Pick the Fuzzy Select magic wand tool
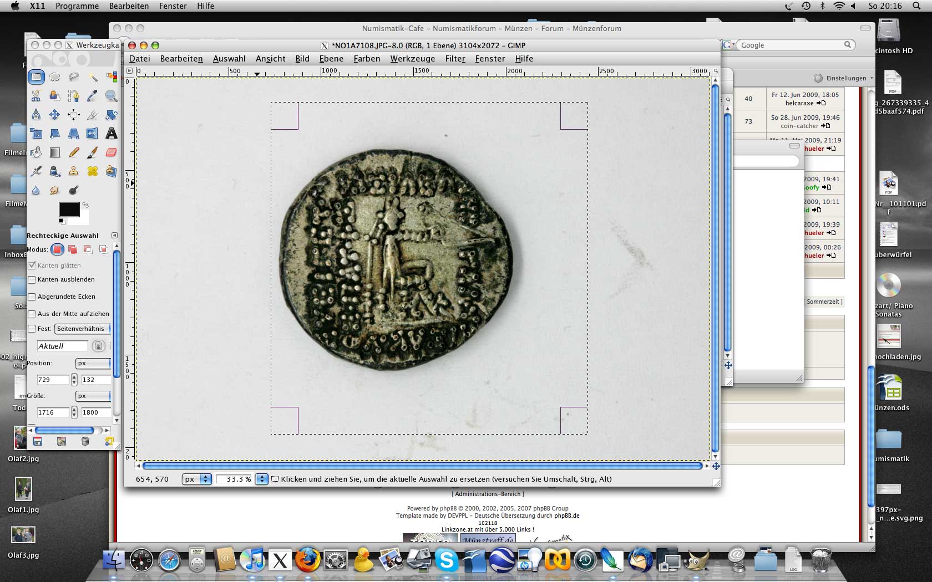Viewport: 932px width, 582px height. click(93, 77)
